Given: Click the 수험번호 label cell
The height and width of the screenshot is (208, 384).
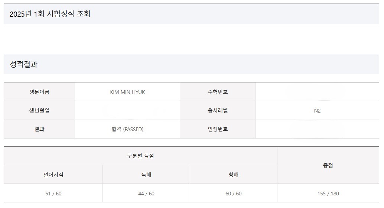Looking at the screenshot, I should (x=218, y=92).
